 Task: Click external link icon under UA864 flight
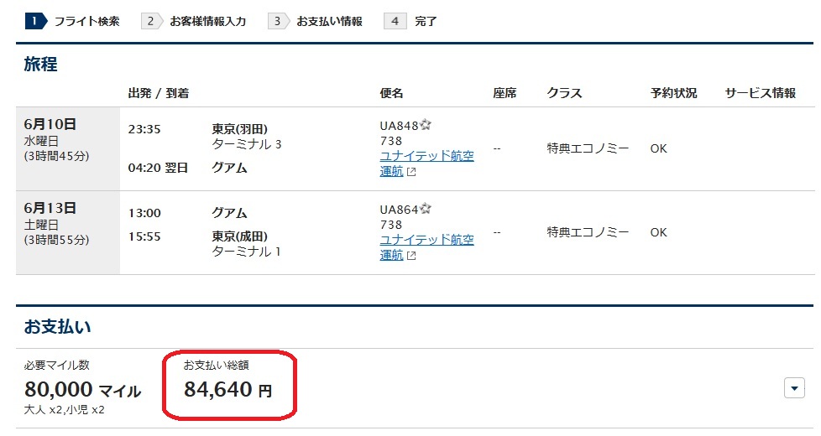pyautogui.click(x=410, y=256)
